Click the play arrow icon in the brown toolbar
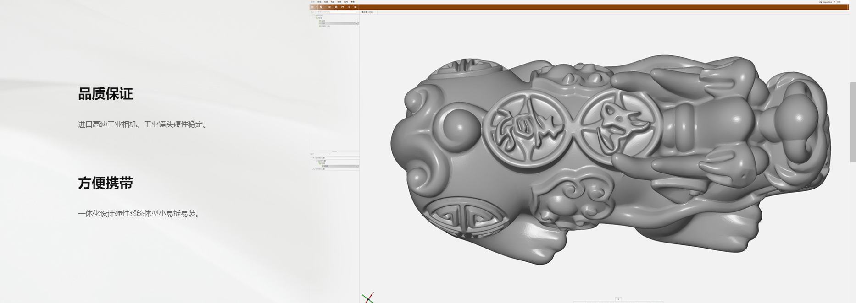The image size is (856, 303). [356, 7]
